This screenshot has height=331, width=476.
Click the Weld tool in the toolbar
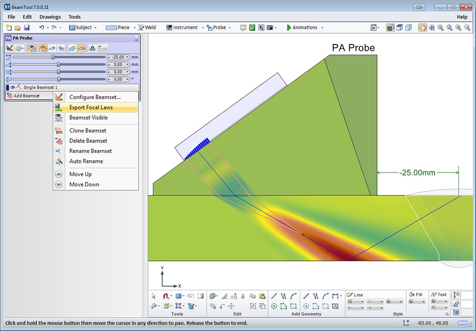[x=147, y=28]
